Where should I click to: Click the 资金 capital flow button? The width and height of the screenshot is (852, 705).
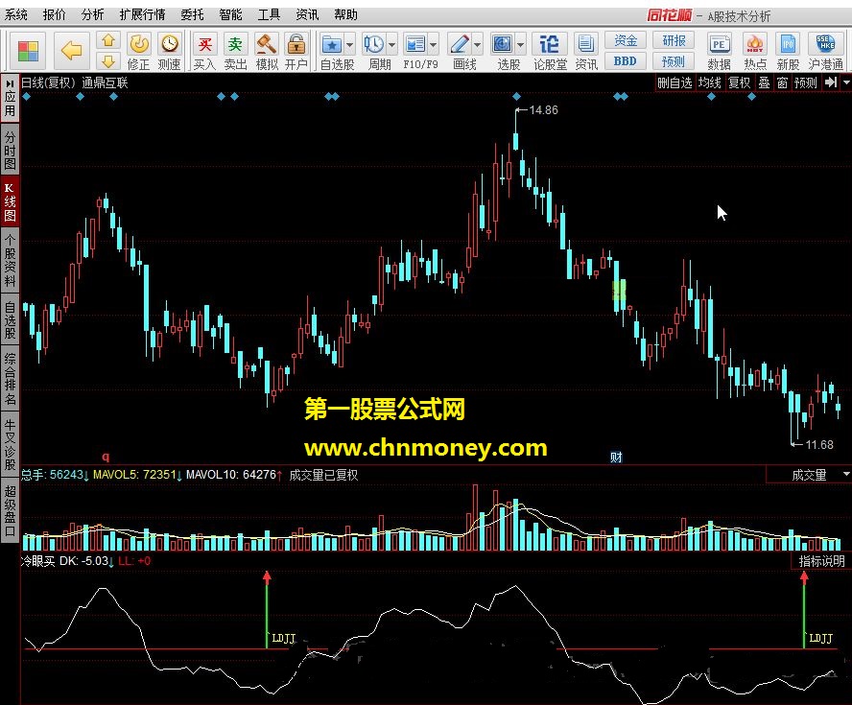626,40
